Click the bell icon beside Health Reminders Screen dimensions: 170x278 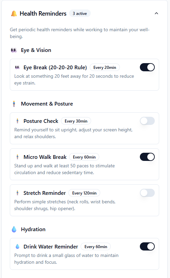tap(14, 14)
